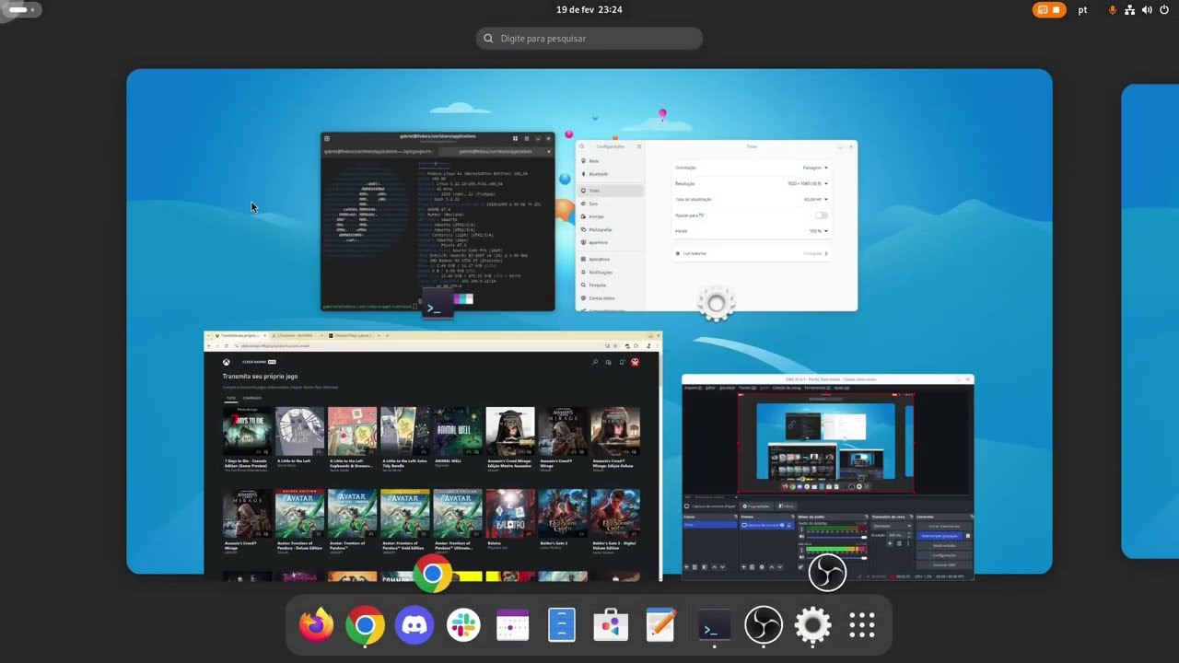Open the blue Files cabinet dock icon

[x=561, y=626]
